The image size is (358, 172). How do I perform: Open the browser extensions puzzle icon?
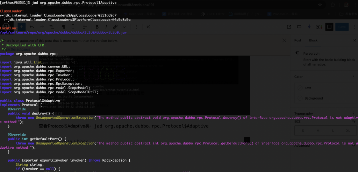333,5
